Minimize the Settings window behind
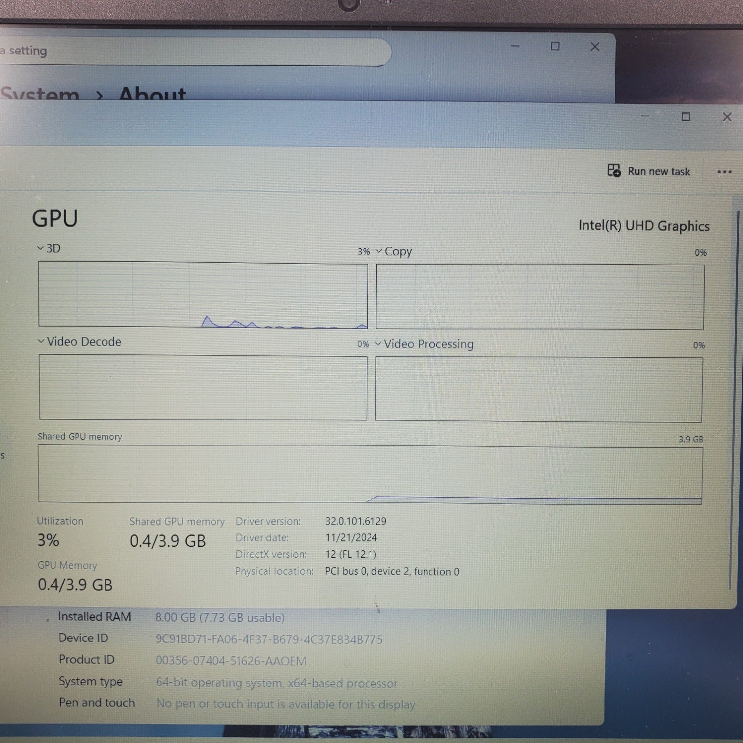 pos(515,46)
